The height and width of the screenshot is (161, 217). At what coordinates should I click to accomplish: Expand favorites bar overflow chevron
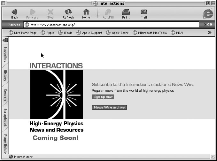210,33
